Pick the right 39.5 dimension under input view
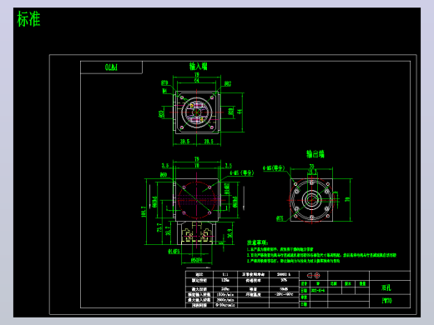 (209, 142)
